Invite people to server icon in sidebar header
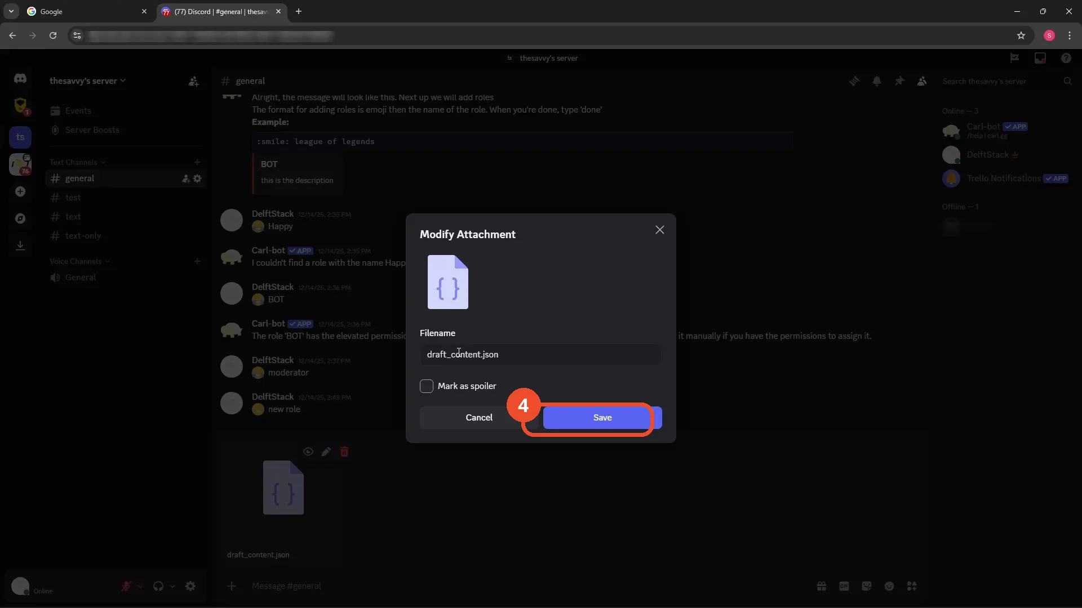 tap(193, 82)
